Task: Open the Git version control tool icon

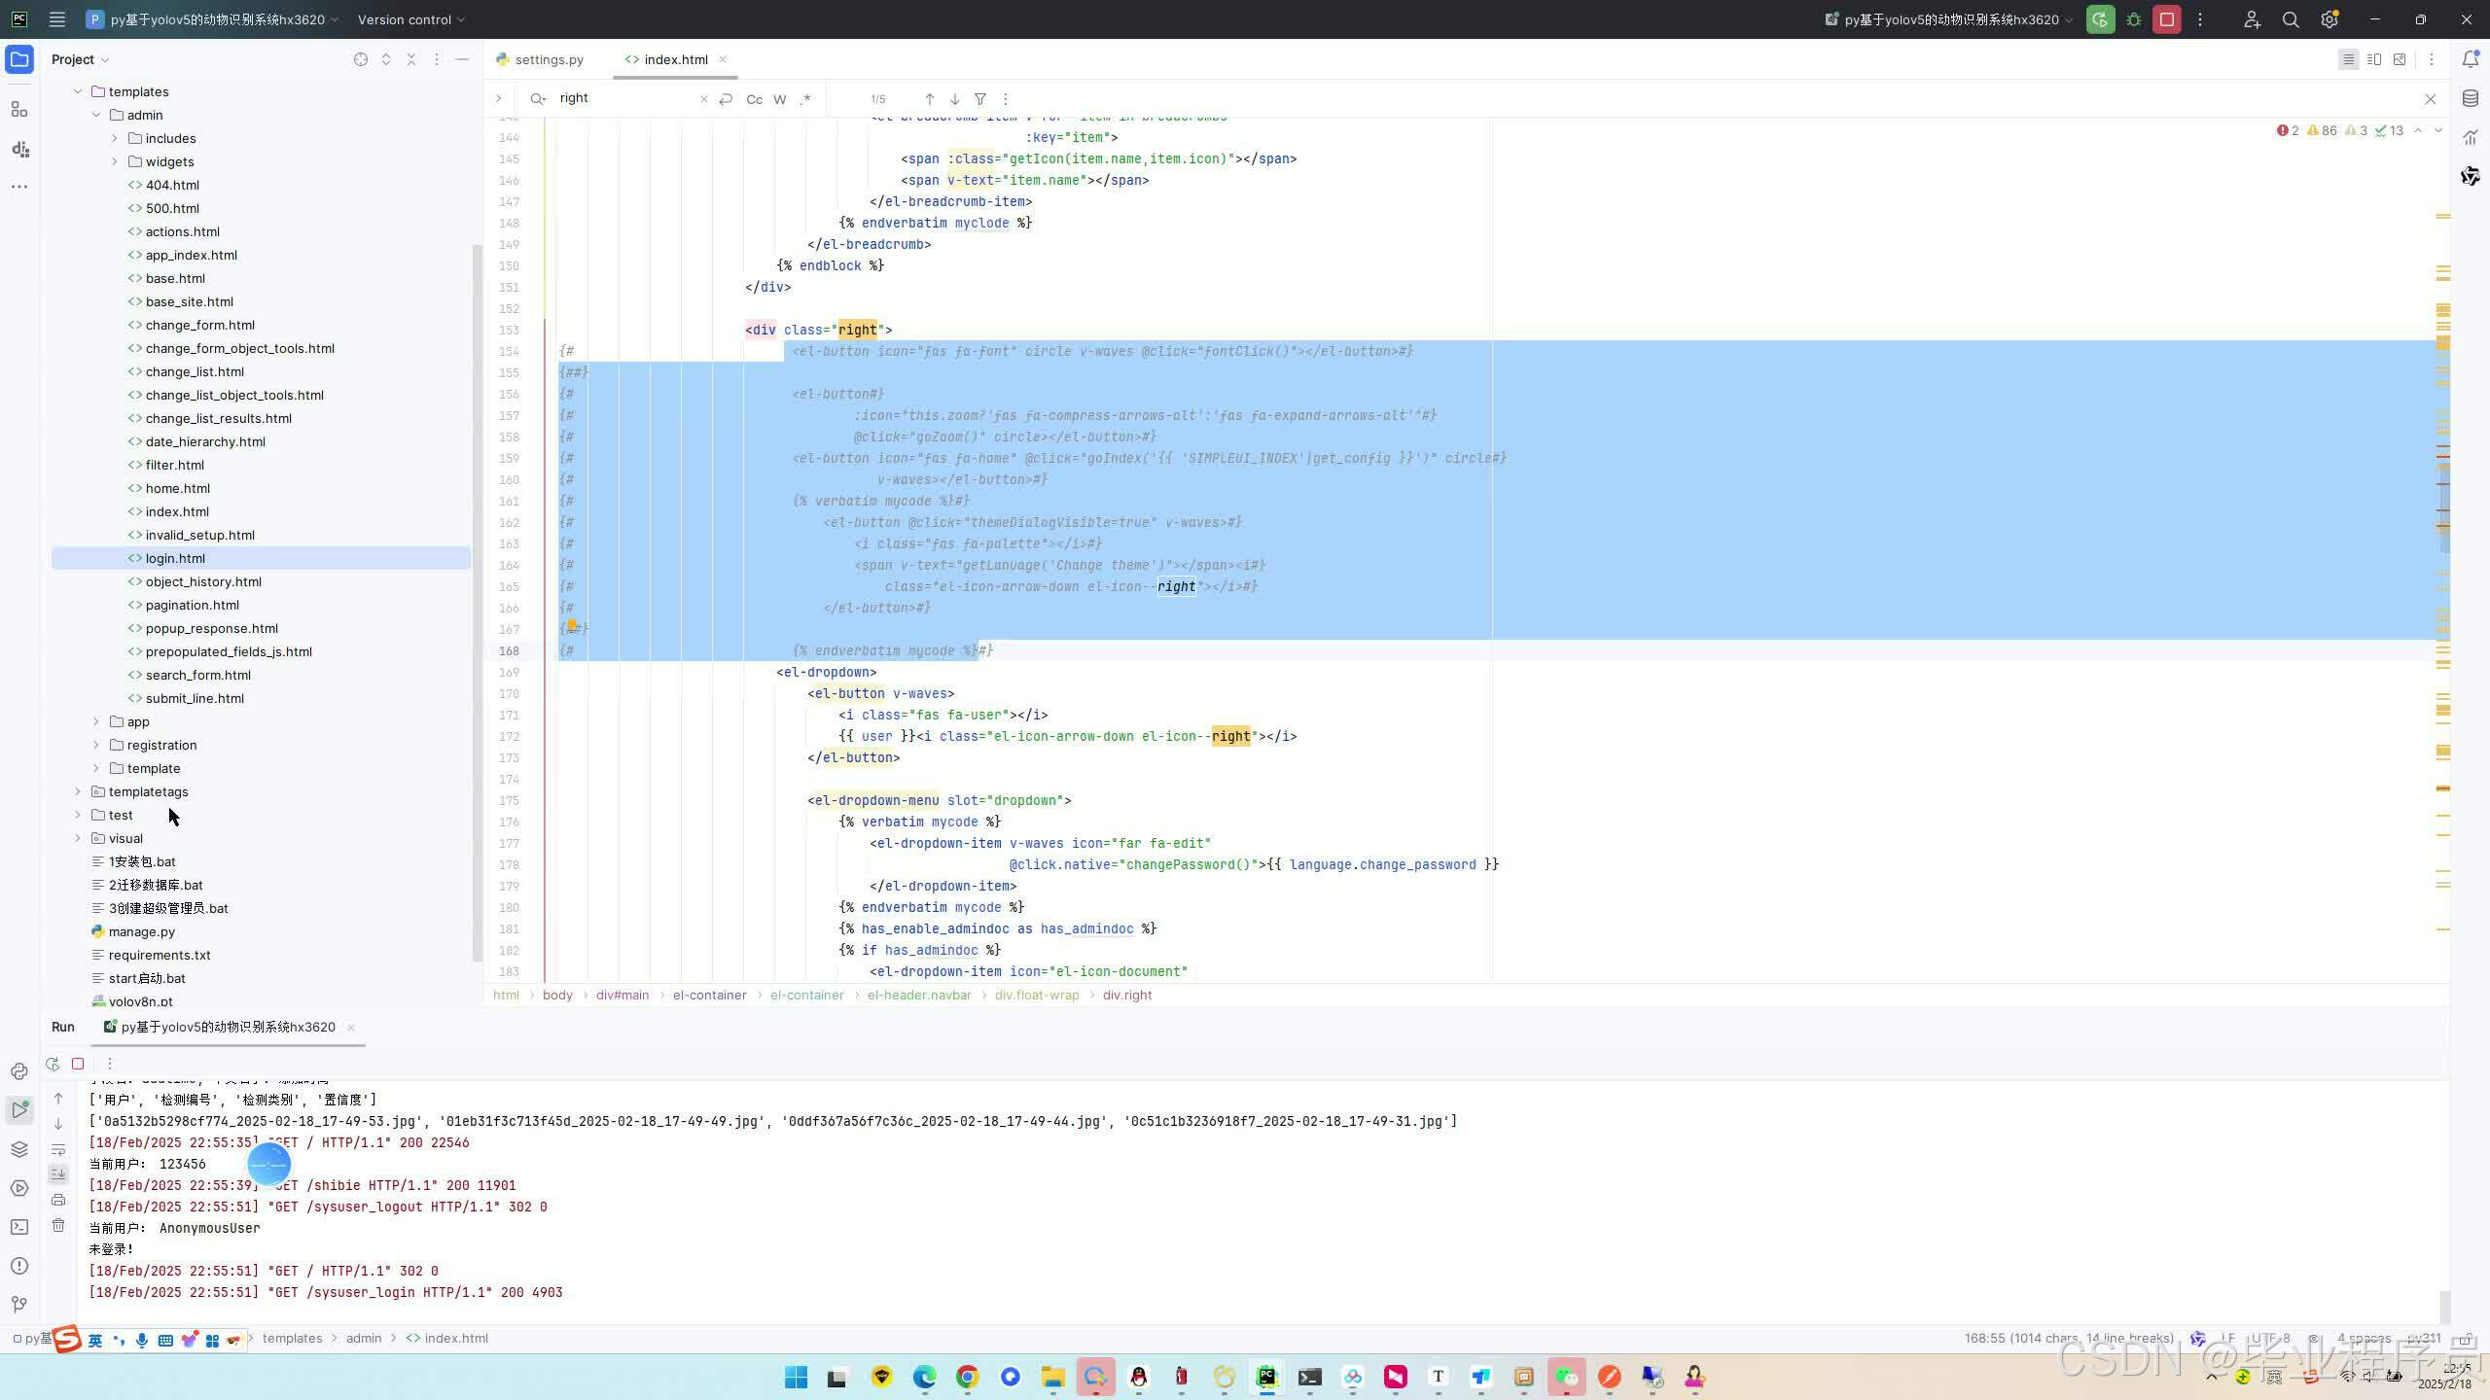Action: [x=19, y=1305]
